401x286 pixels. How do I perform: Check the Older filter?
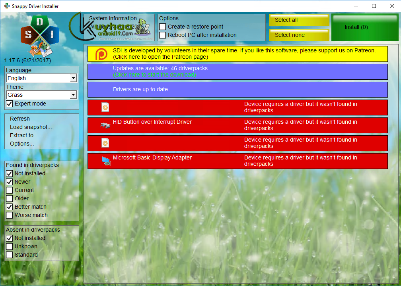tap(10, 198)
